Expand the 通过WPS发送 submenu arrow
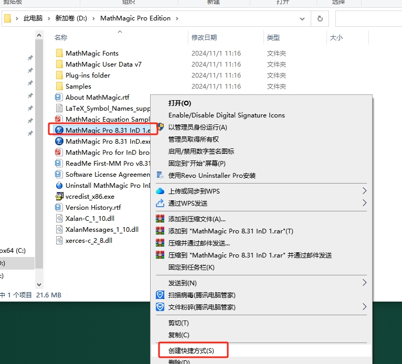The height and width of the screenshot is (364, 402). pos(364,203)
